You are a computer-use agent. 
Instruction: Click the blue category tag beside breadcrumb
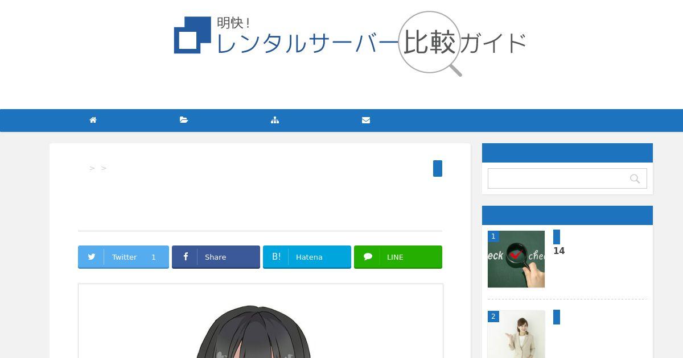(x=438, y=168)
